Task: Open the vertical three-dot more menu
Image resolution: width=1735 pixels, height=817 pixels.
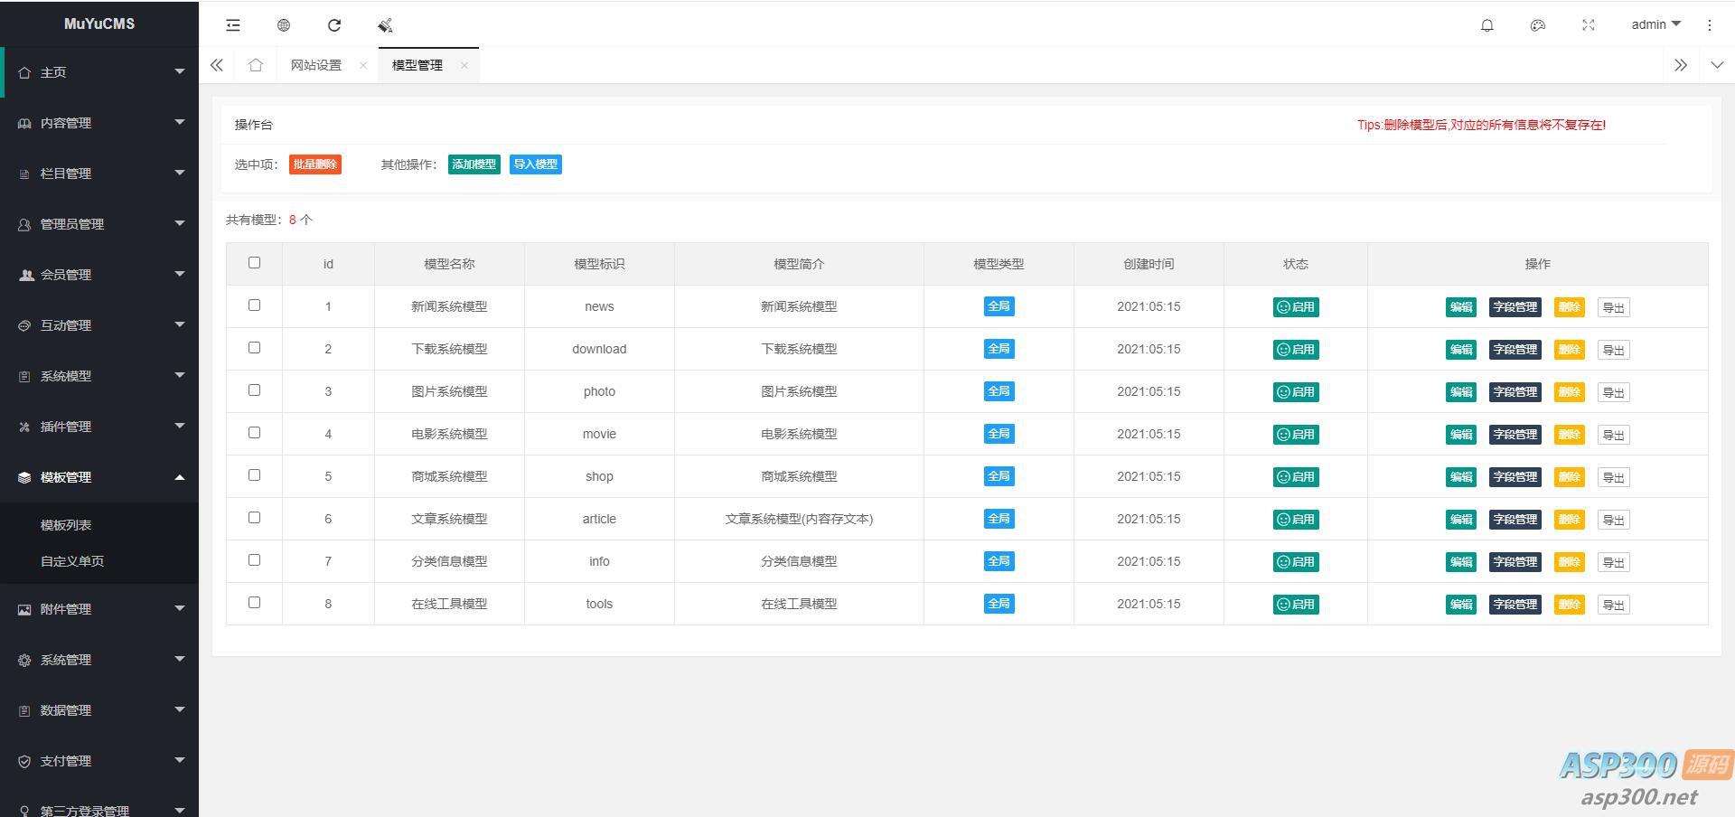Action: [1709, 25]
